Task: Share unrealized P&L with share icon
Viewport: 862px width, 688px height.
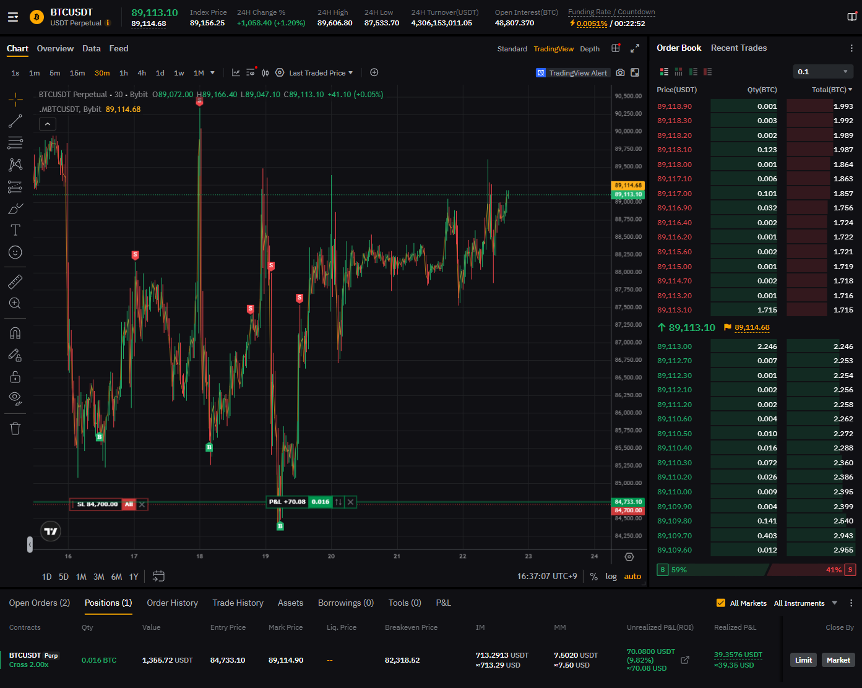Action: coord(685,660)
